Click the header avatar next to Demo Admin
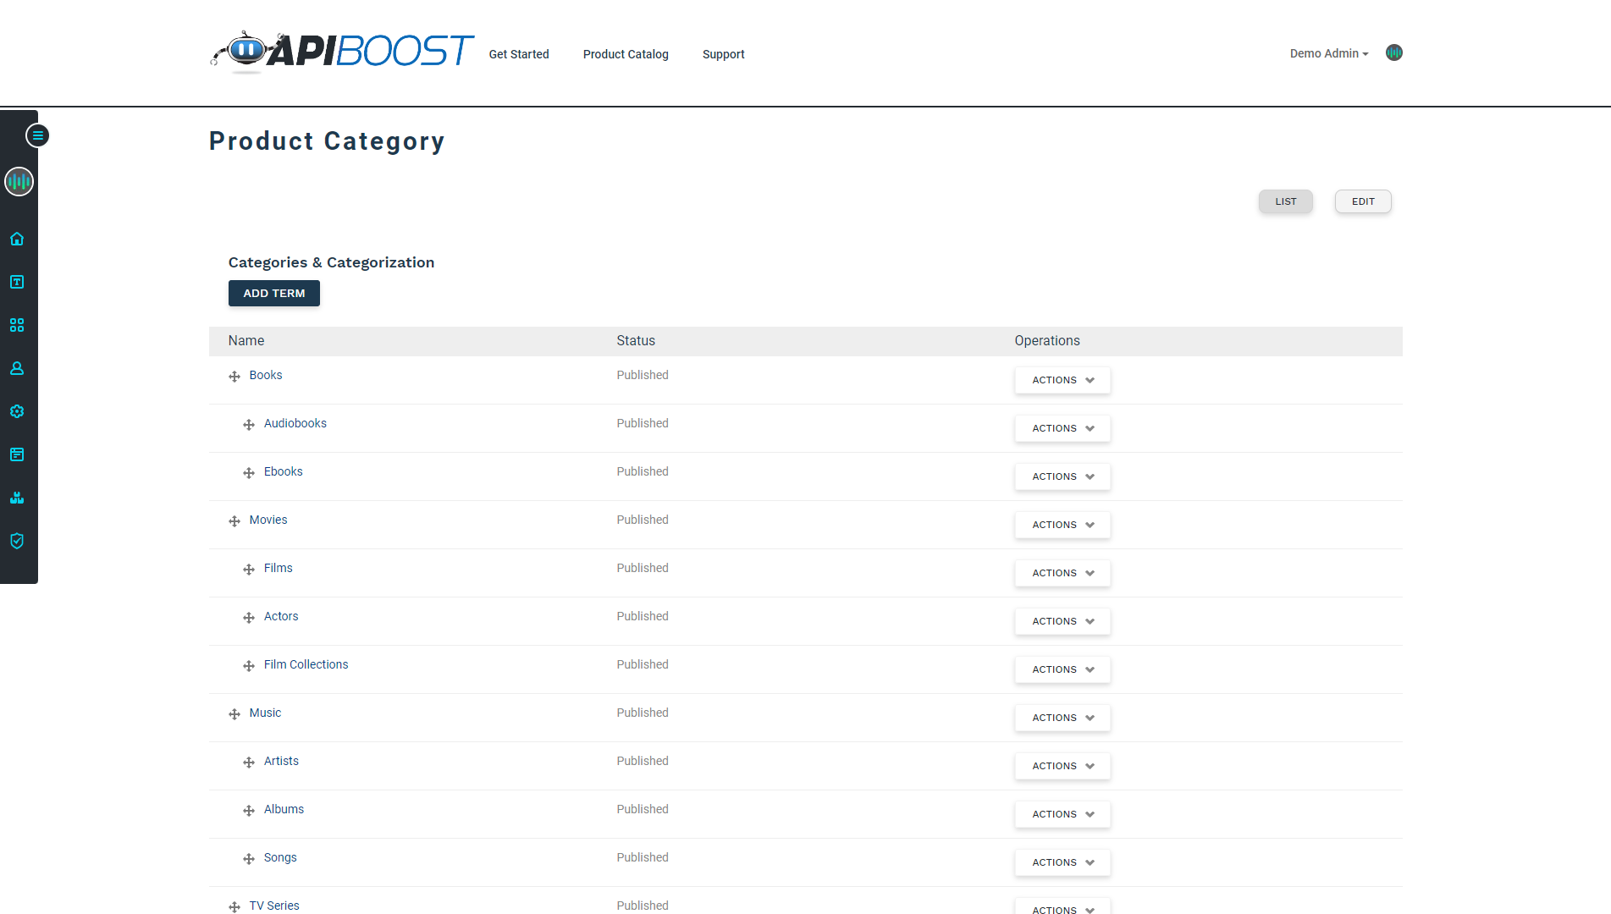1611x914 pixels. (x=1394, y=52)
